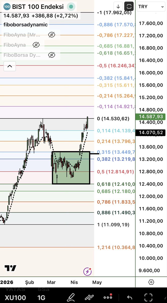The width and height of the screenshot is (167, 303).
Task: Click the green 14.587,93 current price label
Action: 150,116
